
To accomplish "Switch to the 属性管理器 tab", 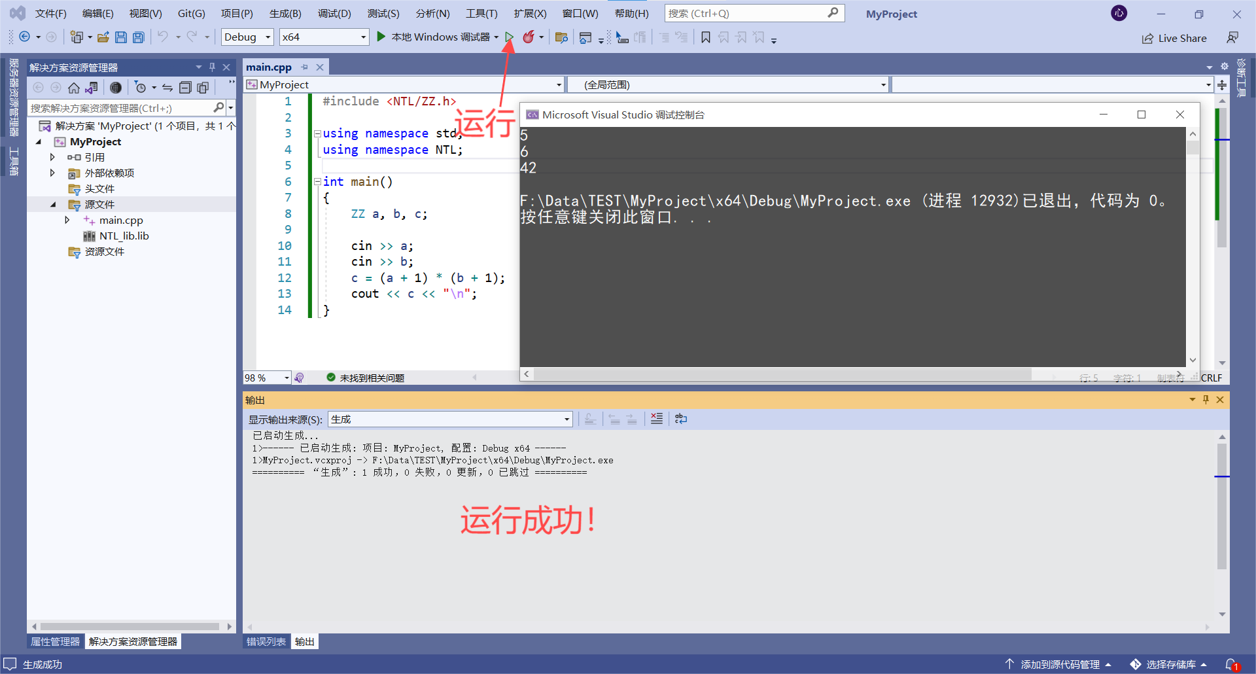I will tap(55, 641).
